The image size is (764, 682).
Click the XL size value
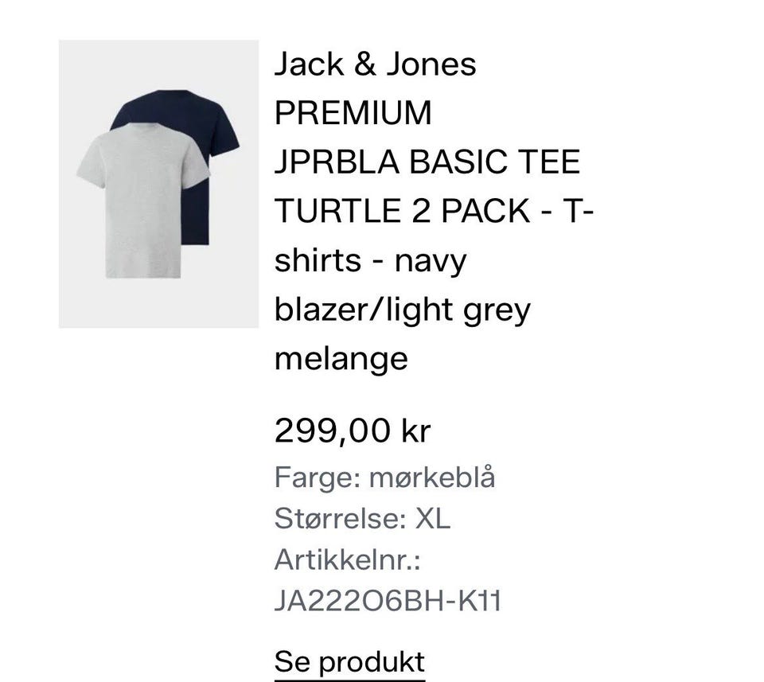pyautogui.click(x=432, y=519)
